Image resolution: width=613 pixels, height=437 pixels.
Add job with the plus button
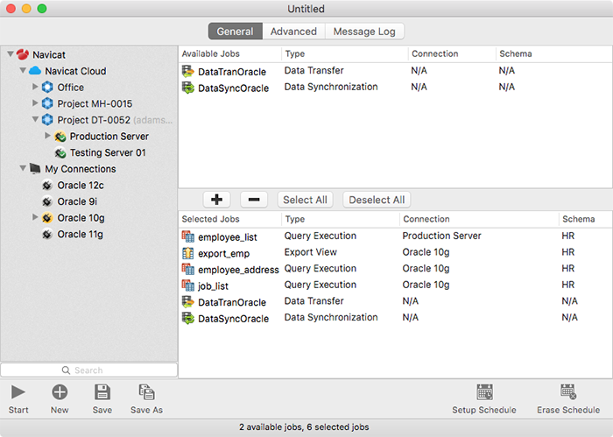[216, 200]
